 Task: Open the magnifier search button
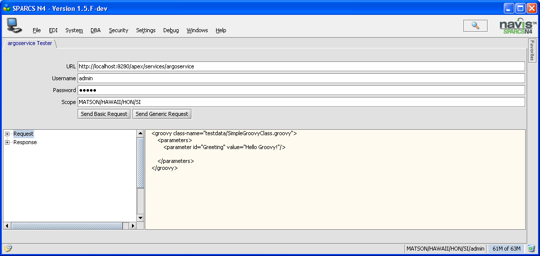[x=475, y=26]
